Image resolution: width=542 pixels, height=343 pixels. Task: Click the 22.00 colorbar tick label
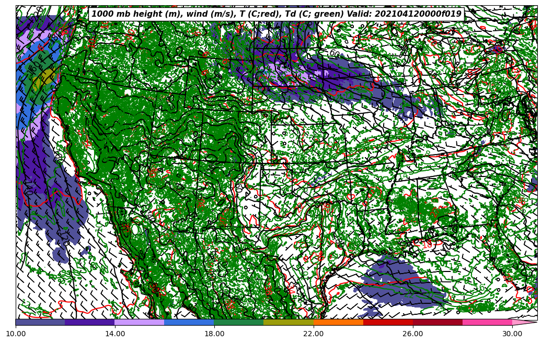314,333
